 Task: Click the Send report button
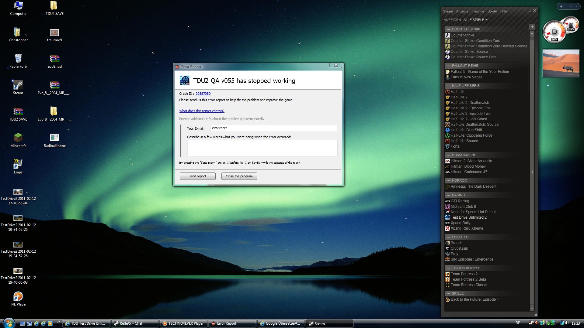(x=197, y=176)
